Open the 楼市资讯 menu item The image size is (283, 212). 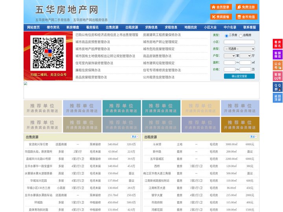click(x=53, y=27)
